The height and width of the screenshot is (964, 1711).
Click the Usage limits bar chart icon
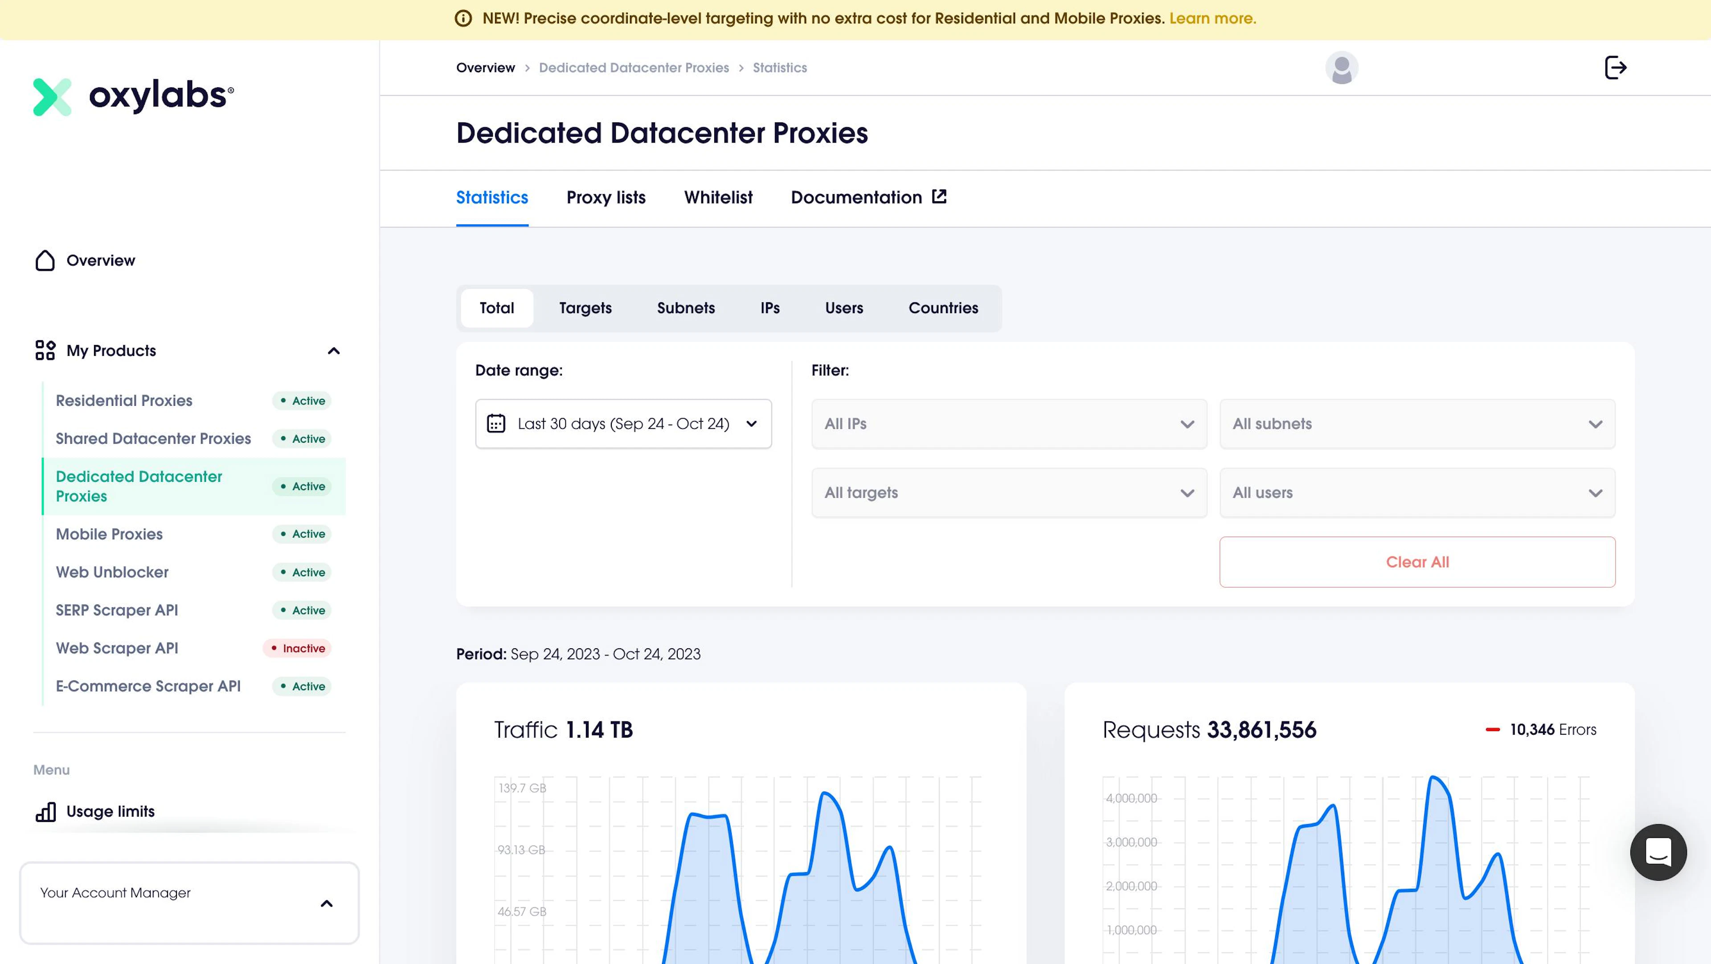click(x=45, y=811)
